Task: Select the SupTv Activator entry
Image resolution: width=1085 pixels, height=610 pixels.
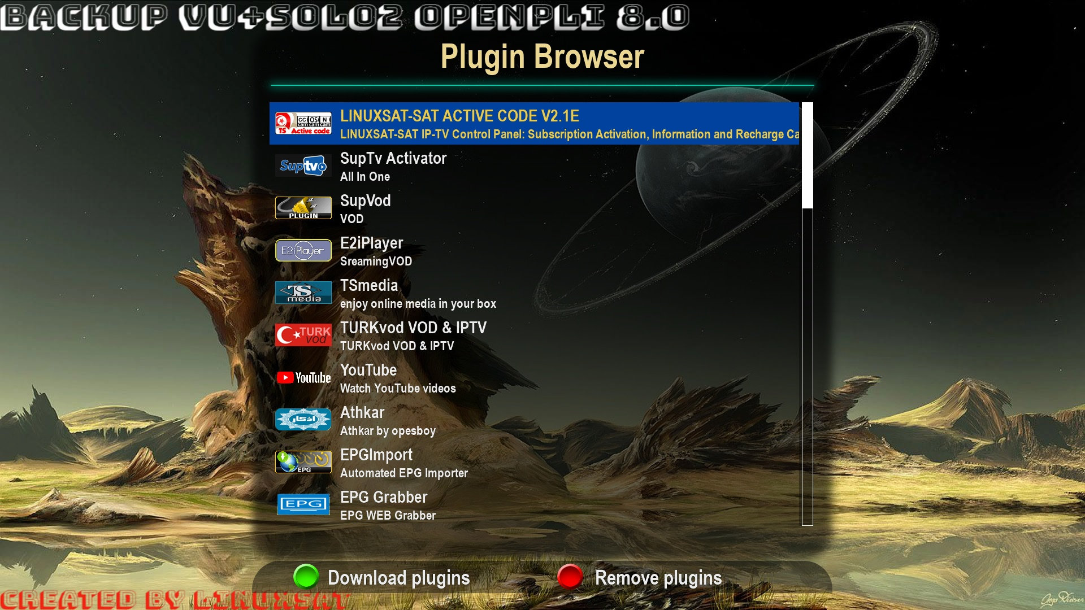Action: tap(393, 158)
